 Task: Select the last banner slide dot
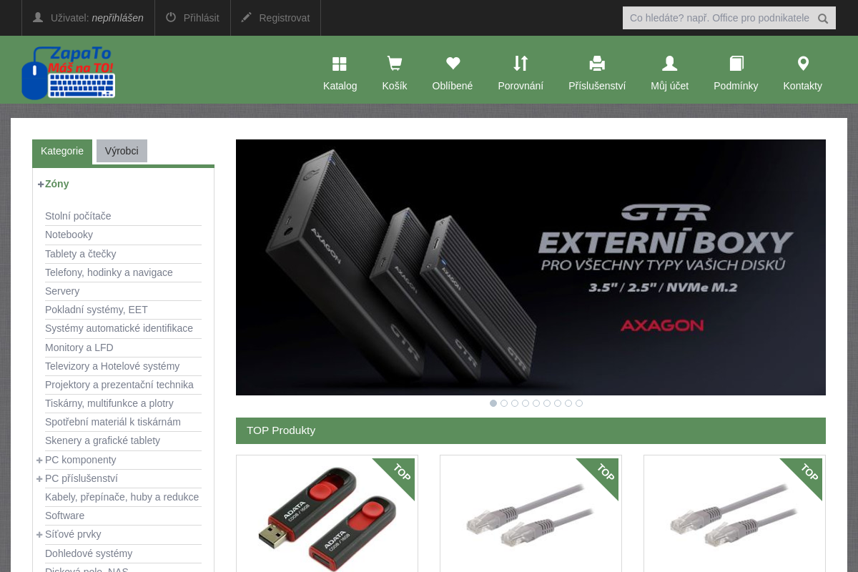(579, 403)
